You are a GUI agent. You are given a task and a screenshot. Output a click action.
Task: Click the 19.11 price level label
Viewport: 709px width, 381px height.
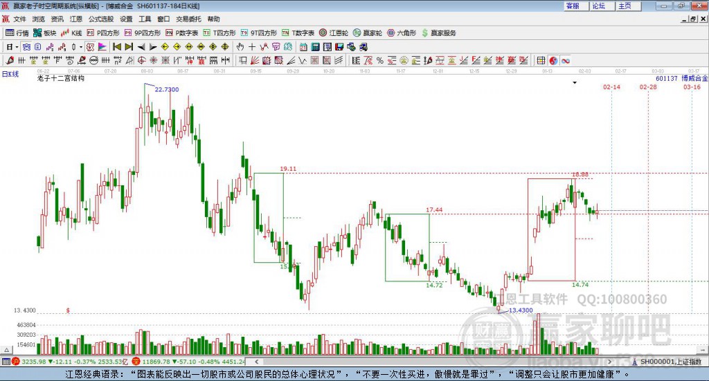(288, 169)
